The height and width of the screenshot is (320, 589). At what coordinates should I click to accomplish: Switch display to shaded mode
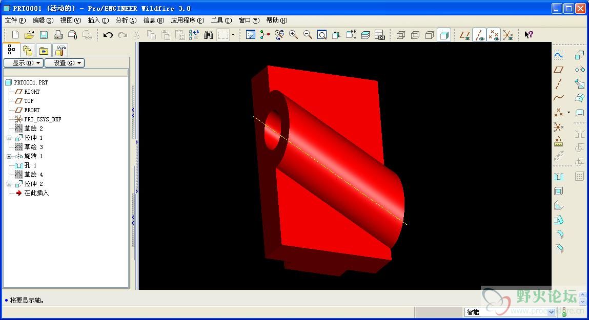point(443,35)
